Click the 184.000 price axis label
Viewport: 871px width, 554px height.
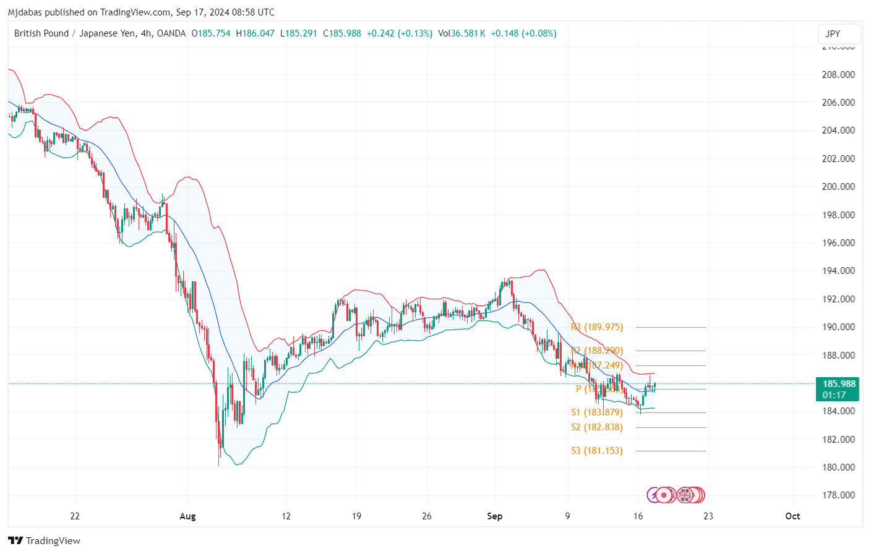838,411
